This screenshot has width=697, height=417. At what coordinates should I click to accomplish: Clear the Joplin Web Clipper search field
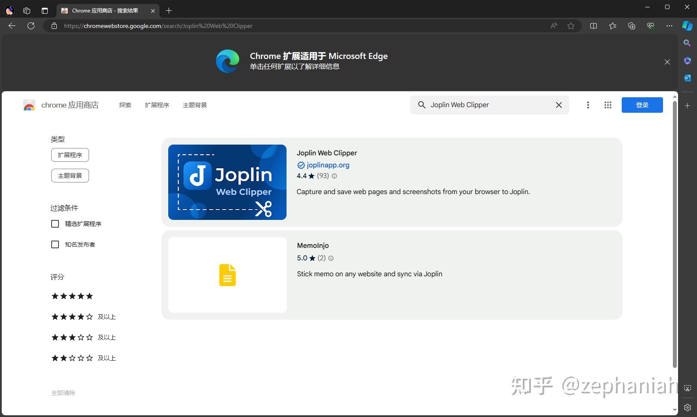pyautogui.click(x=558, y=105)
